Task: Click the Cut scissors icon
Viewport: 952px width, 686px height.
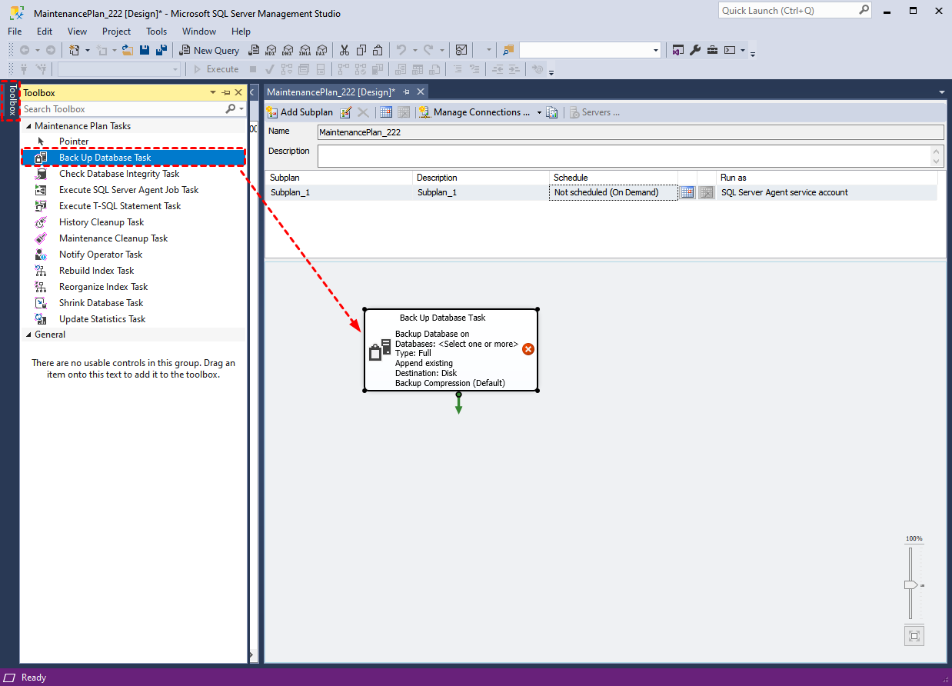Action: tap(344, 50)
